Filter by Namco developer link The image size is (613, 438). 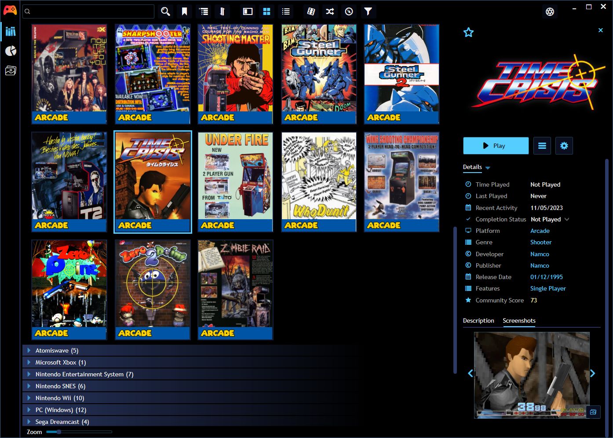(540, 254)
